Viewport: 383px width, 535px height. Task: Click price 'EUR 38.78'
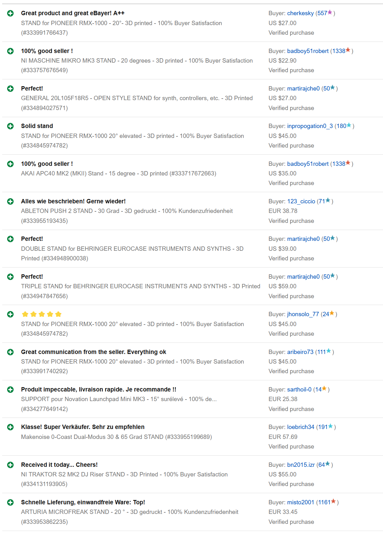283,211
